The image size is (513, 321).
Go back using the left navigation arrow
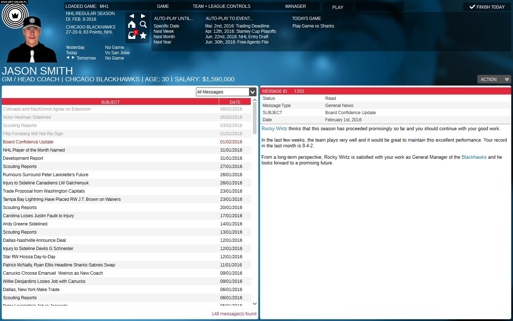pos(132,16)
